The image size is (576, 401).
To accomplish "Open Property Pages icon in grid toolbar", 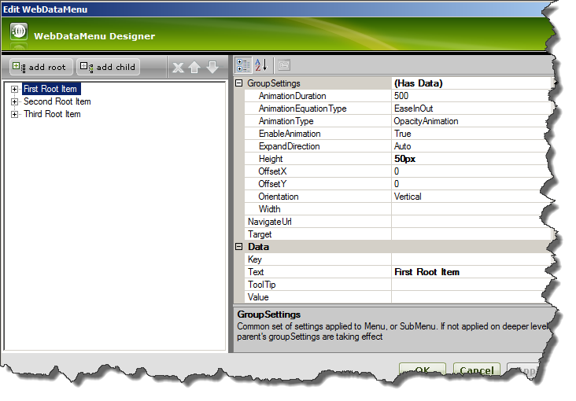I will pyautogui.click(x=284, y=65).
